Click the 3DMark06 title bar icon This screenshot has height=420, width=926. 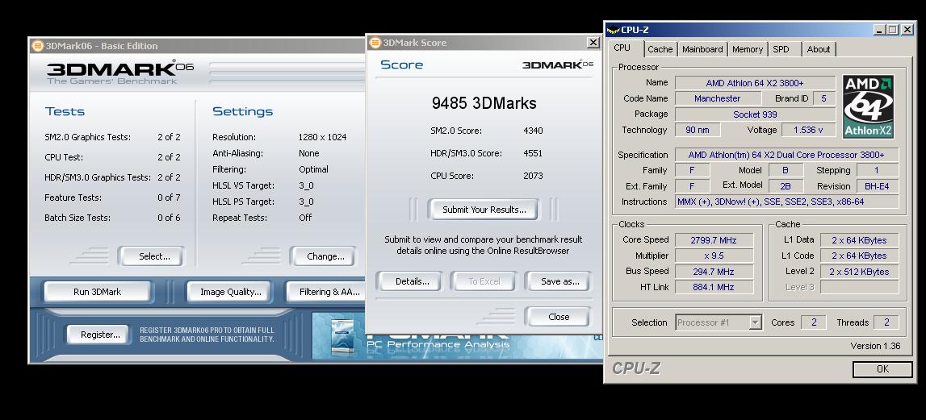click(x=38, y=45)
